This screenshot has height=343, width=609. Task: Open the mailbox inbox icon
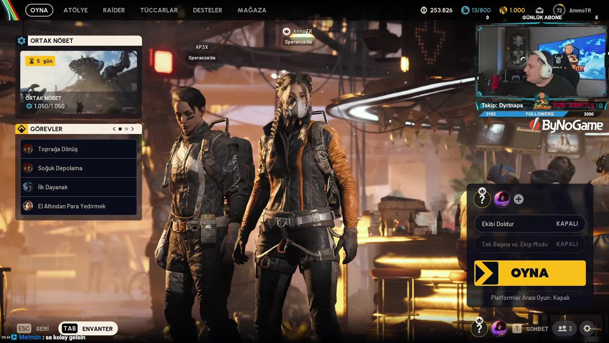[540, 10]
